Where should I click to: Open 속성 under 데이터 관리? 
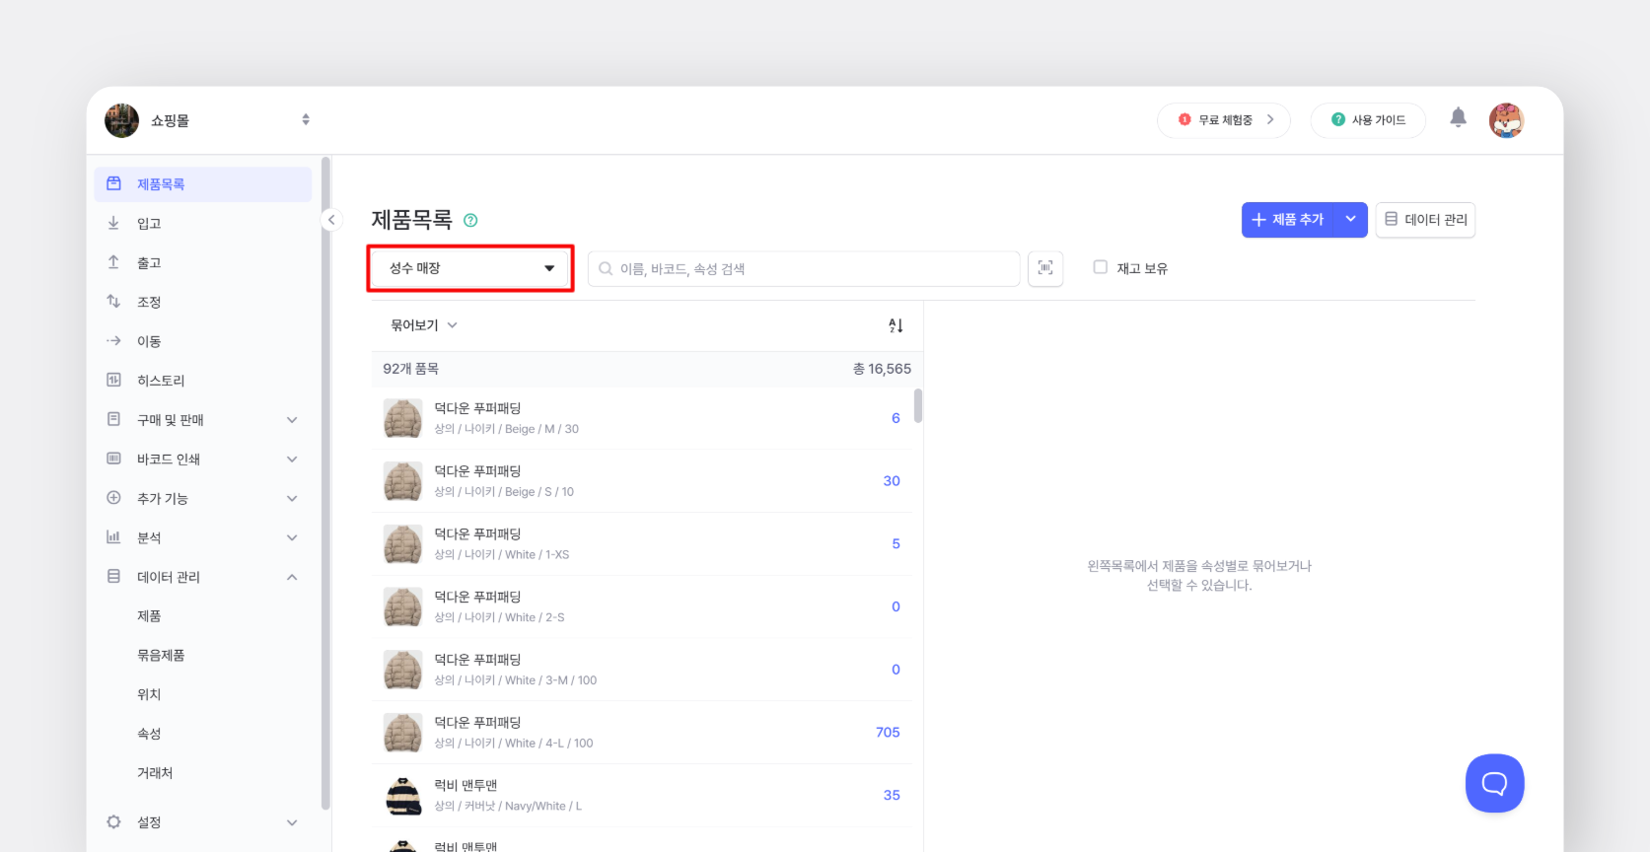tap(149, 734)
